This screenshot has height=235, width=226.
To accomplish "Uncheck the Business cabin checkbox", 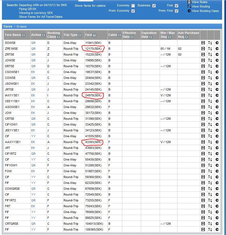I will click(x=154, y=6).
